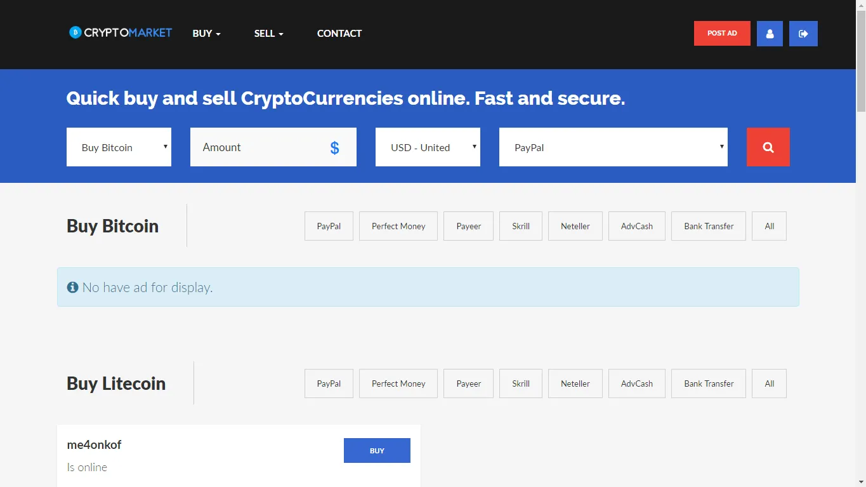Filter Buy Bitcoin by Perfect Money
Screen dimensions: 866x487
click(x=398, y=226)
